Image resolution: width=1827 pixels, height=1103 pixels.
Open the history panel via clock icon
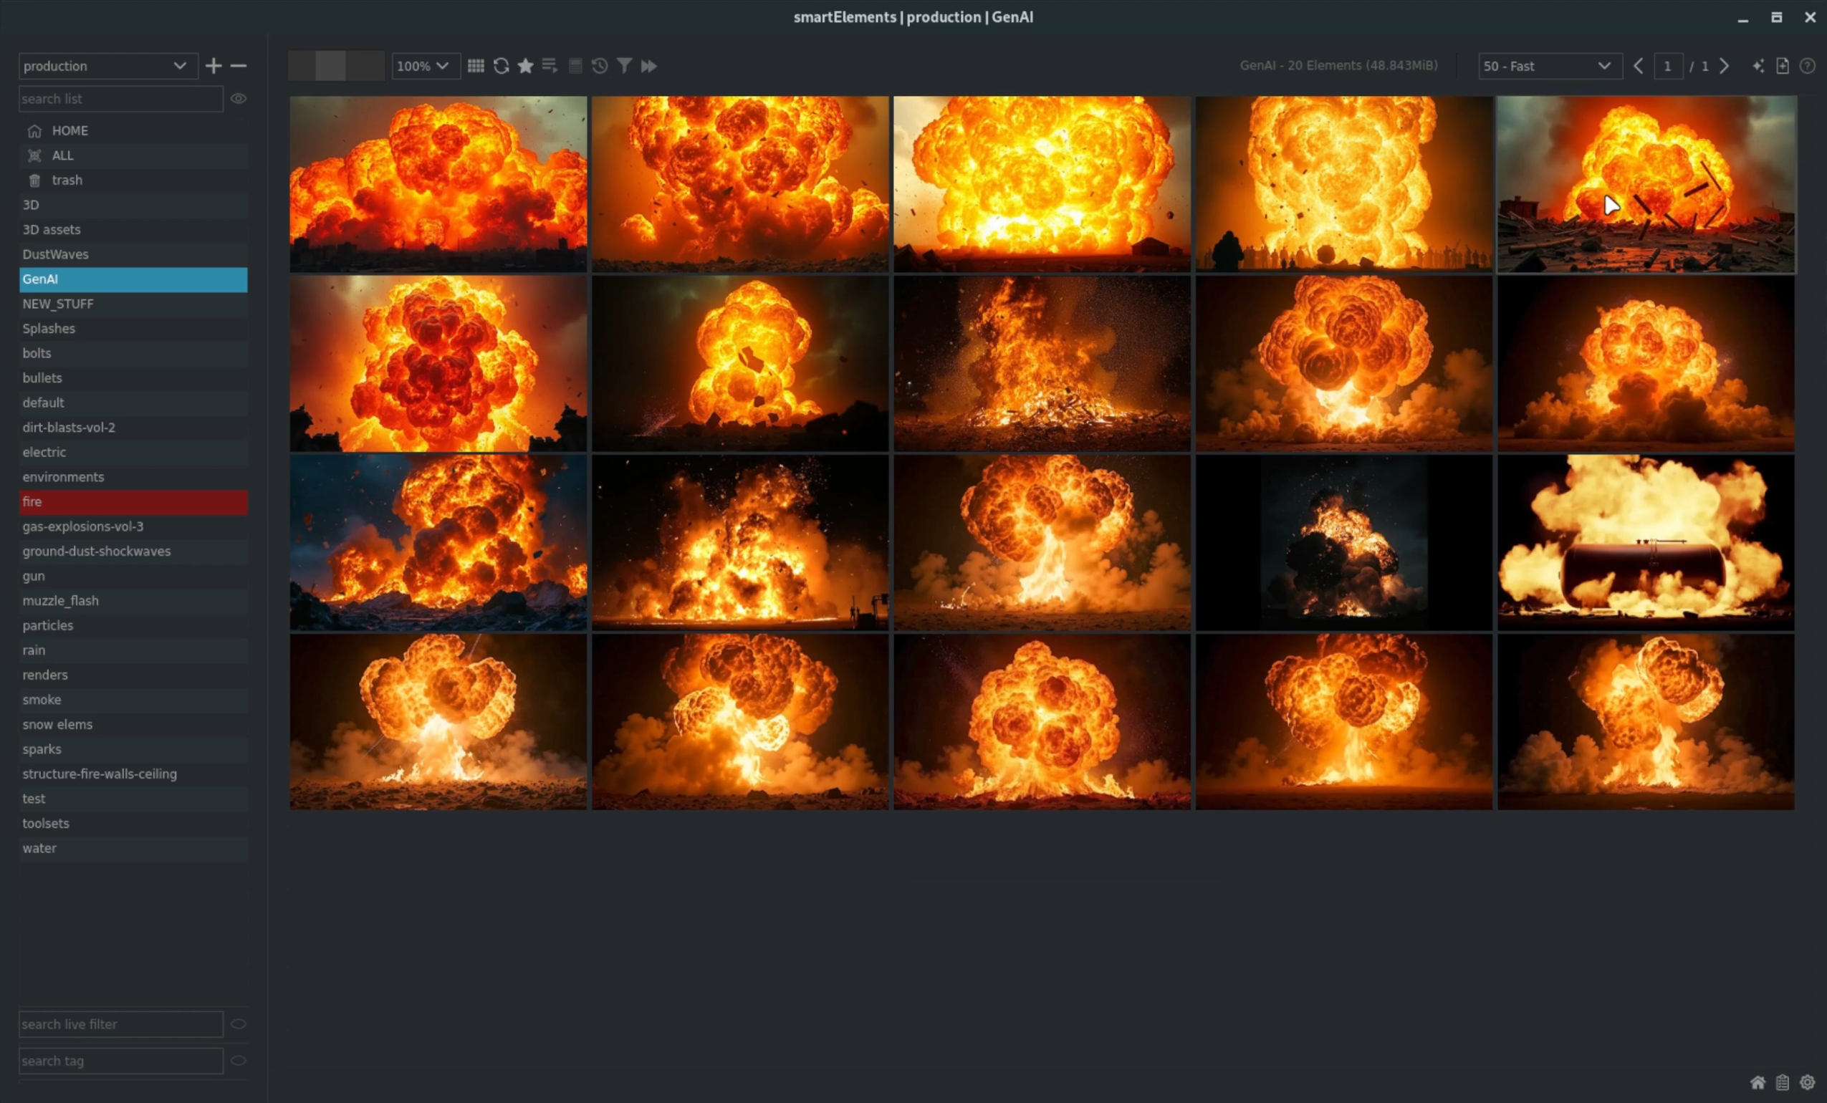click(x=599, y=66)
